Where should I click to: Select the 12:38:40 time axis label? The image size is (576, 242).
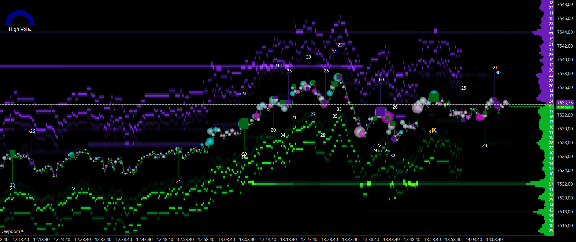coord(124,240)
